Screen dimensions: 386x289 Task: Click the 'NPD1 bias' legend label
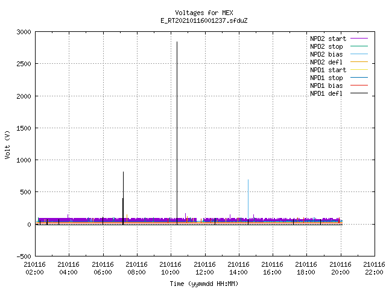pos(326,85)
